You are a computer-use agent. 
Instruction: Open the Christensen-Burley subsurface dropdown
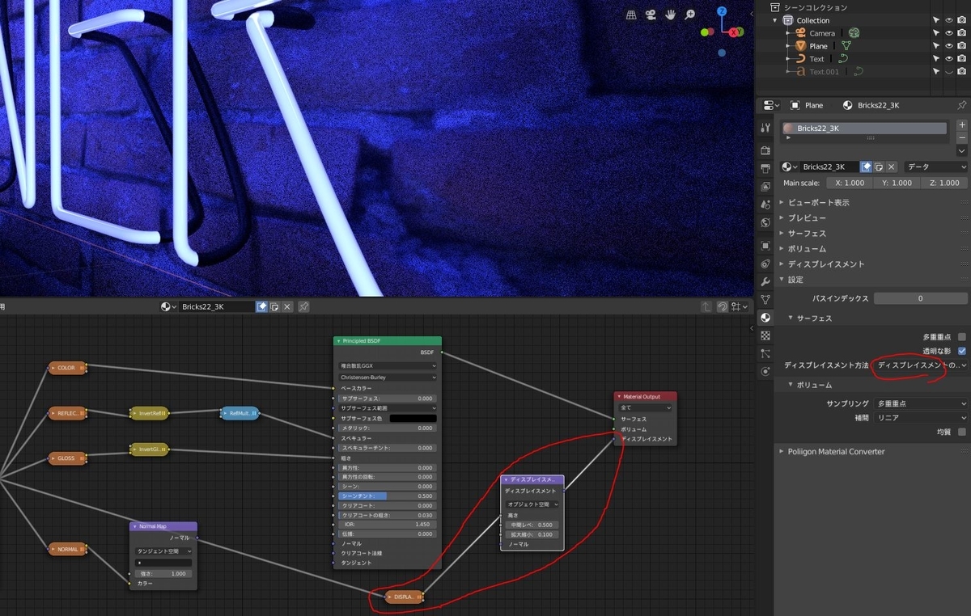click(x=388, y=378)
